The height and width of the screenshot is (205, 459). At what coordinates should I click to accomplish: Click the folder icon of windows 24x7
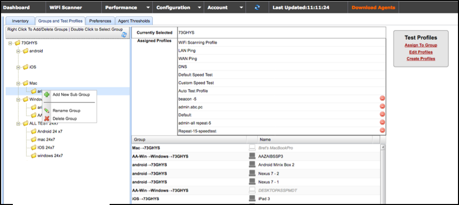click(x=33, y=156)
